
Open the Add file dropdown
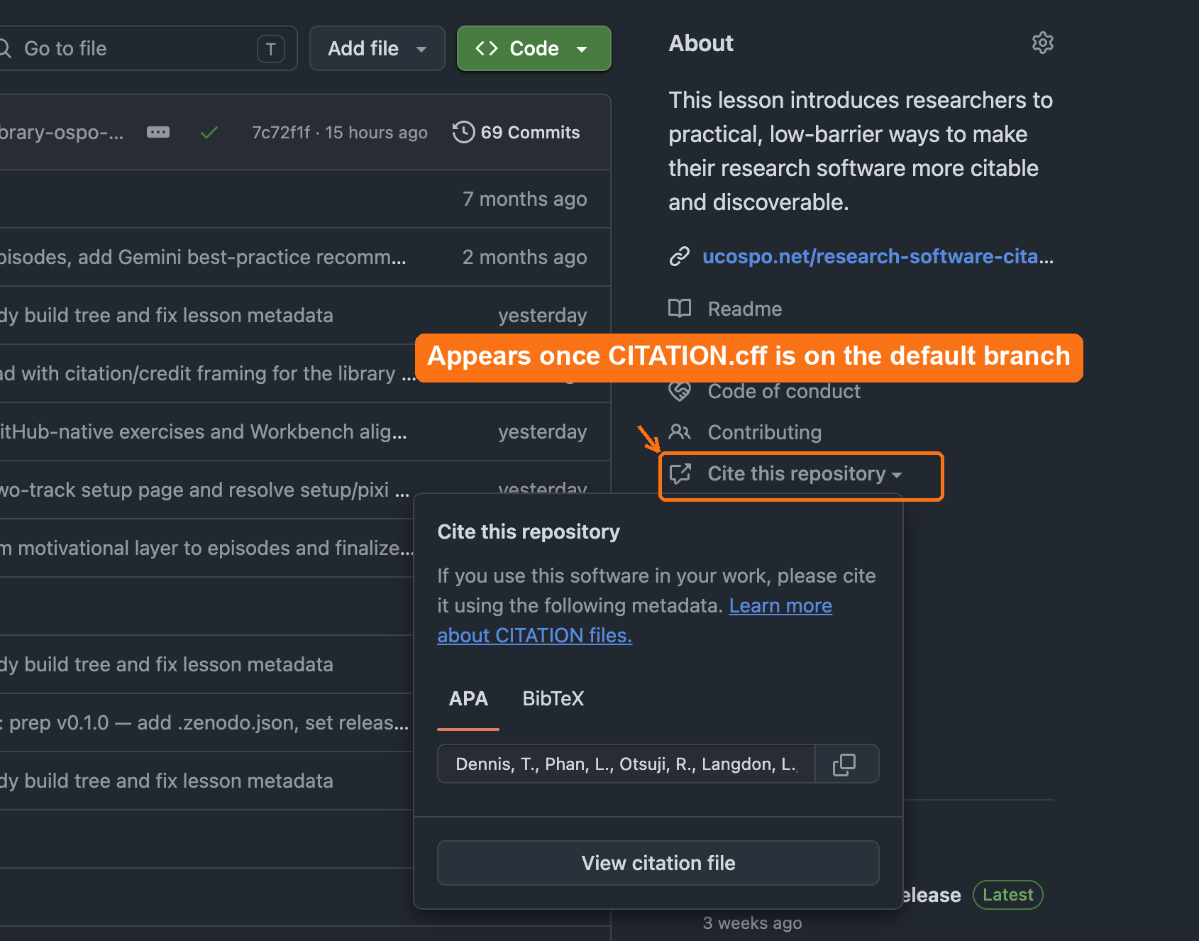(x=377, y=48)
